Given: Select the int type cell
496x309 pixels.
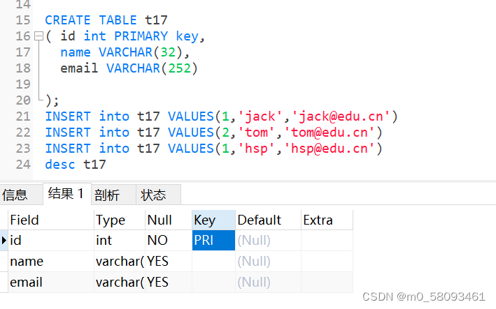Looking at the screenshot, I should tap(120, 240).
